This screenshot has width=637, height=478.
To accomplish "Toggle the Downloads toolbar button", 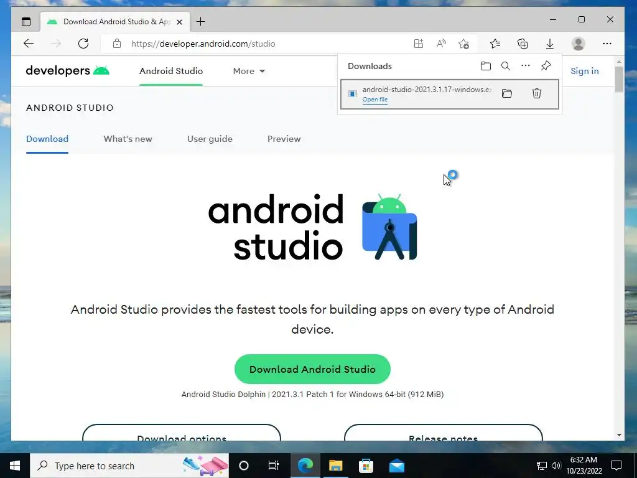I will [550, 44].
